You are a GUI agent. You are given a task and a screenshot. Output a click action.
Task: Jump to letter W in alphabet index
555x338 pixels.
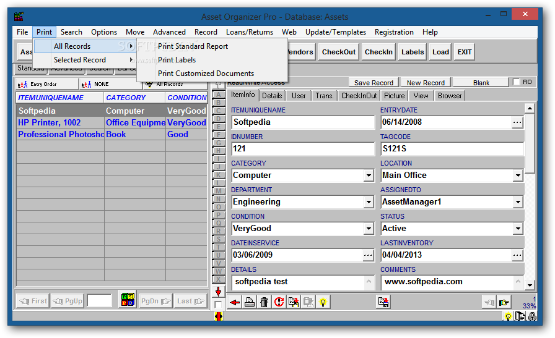pos(219,271)
